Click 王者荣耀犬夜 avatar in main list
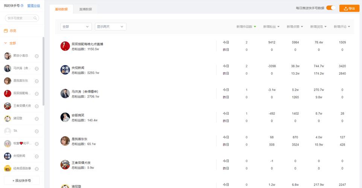Image resolution: width=362 pixels, height=188 pixels. point(65,165)
